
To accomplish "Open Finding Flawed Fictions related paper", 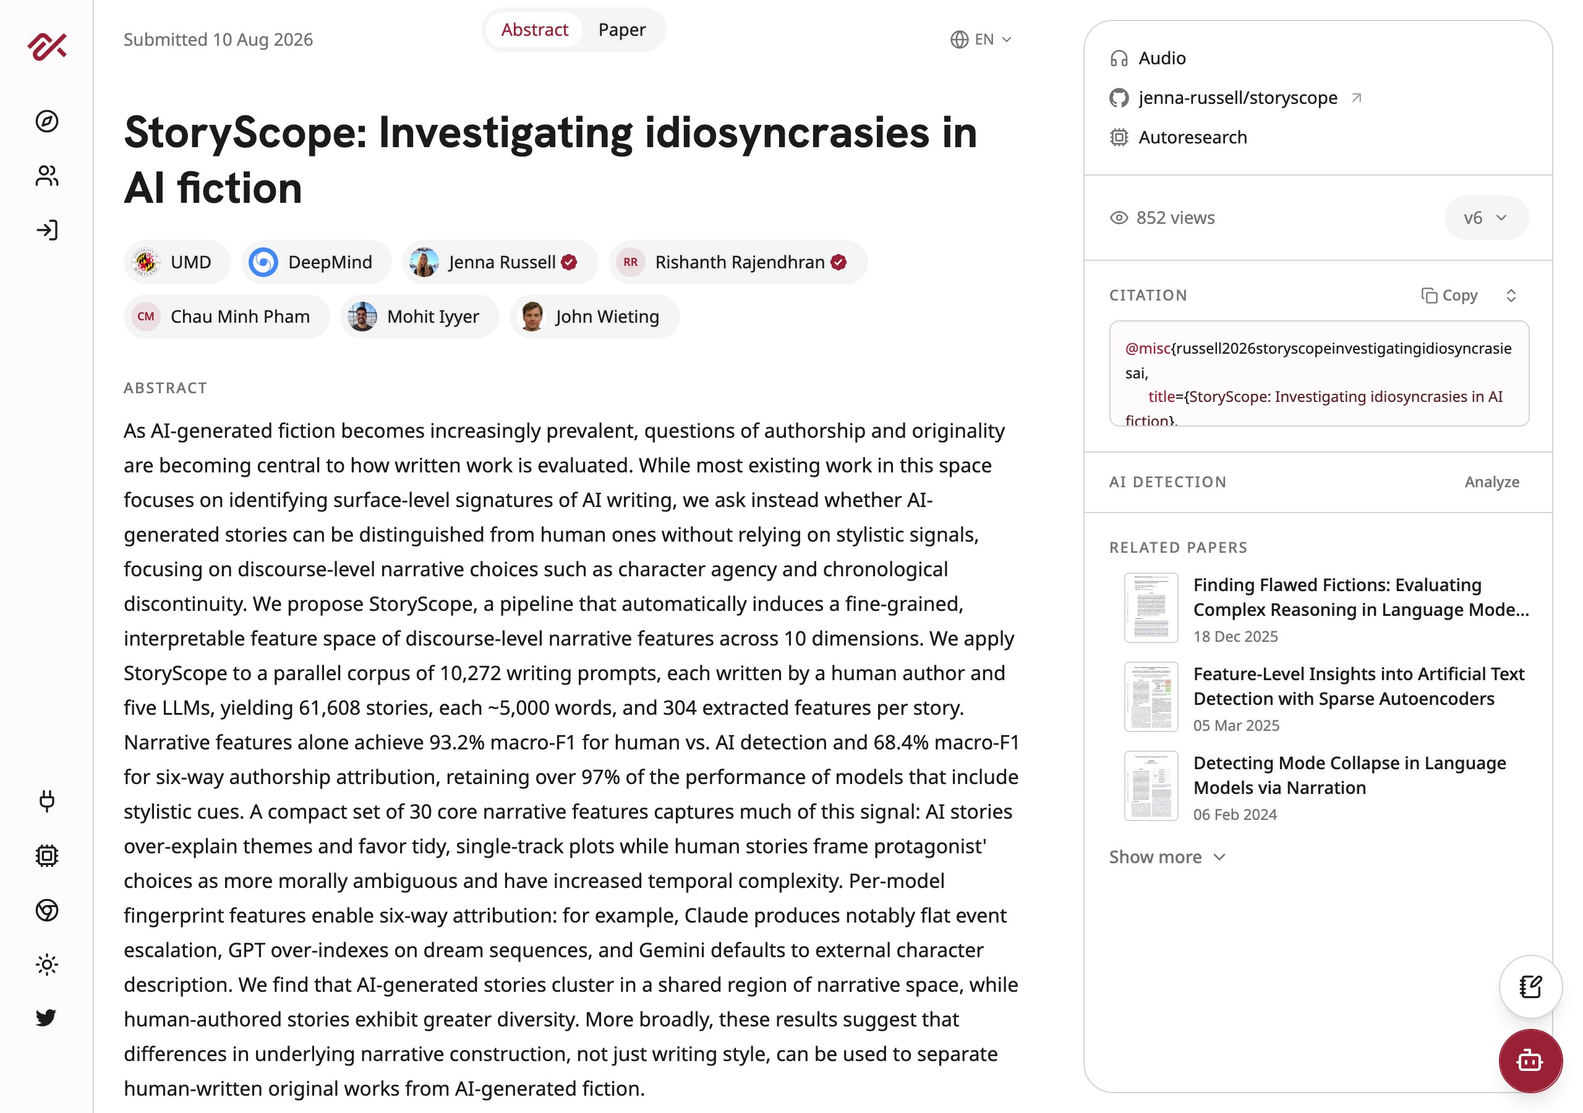I will pos(1361,597).
